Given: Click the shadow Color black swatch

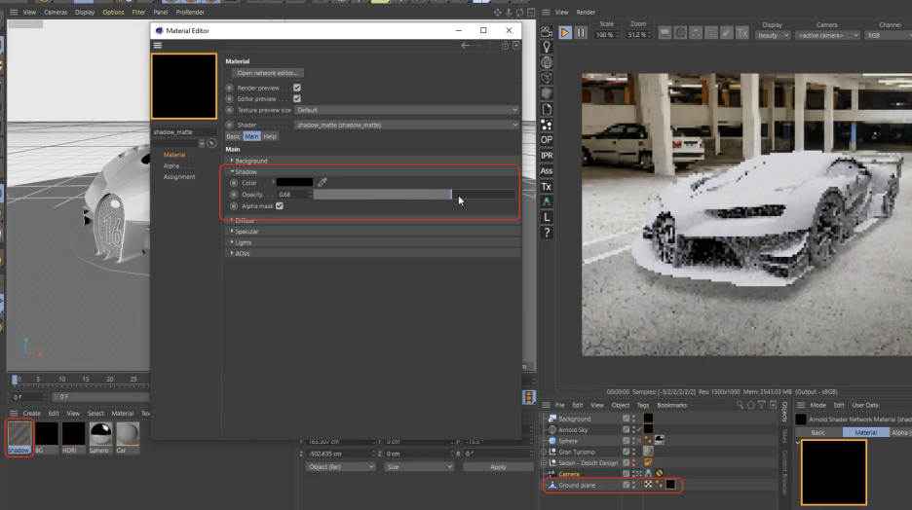Looking at the screenshot, I should pyautogui.click(x=294, y=182).
